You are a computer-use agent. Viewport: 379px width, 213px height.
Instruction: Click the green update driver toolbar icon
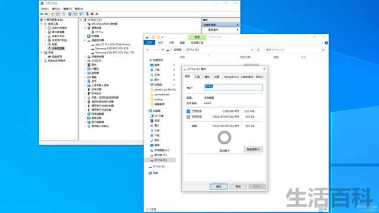point(88,14)
